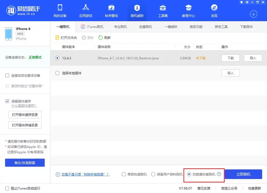This screenshot has width=267, height=193.
Task: Click version label V7.98.07
Action: tap(185, 188)
